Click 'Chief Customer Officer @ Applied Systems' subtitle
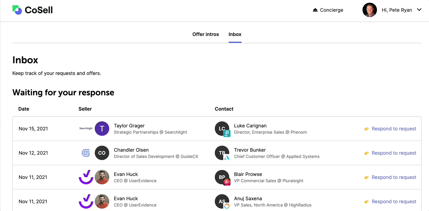 pyautogui.click(x=277, y=156)
